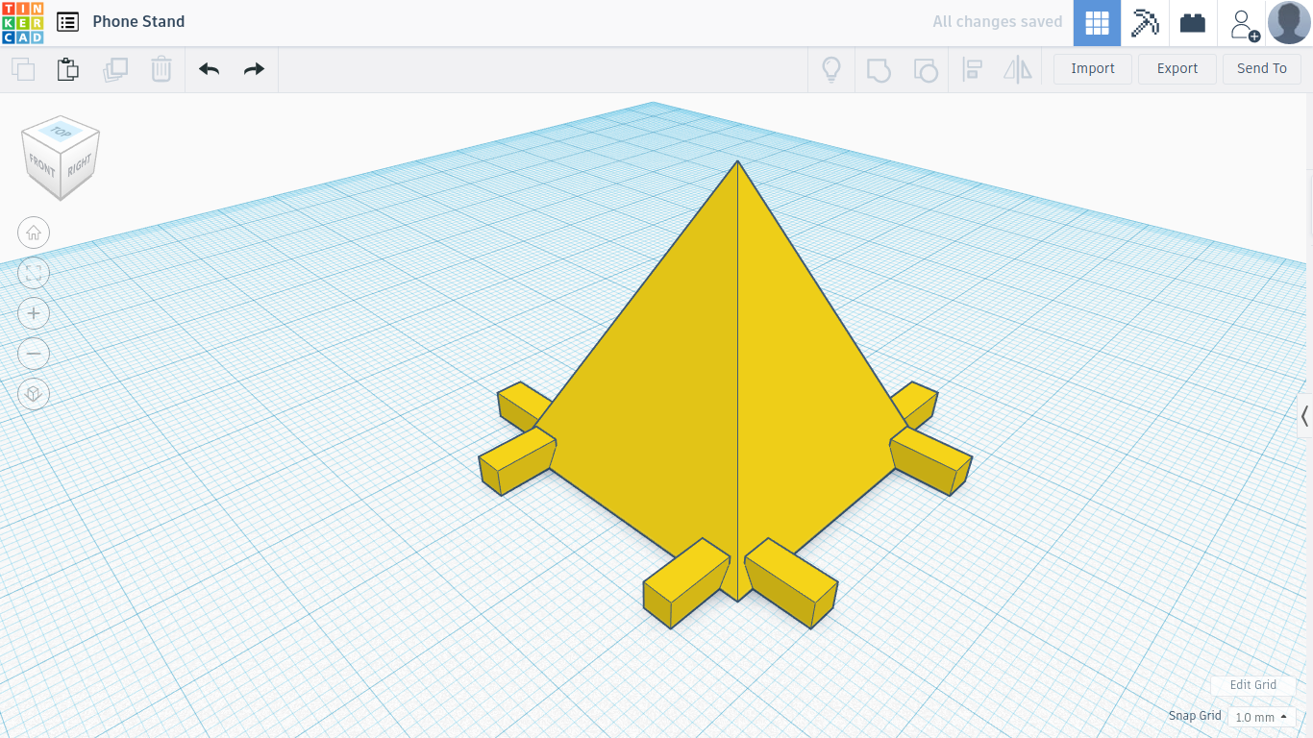Click the Ungroup shapes icon
Screen dimensions: 1313x738
tap(925, 69)
